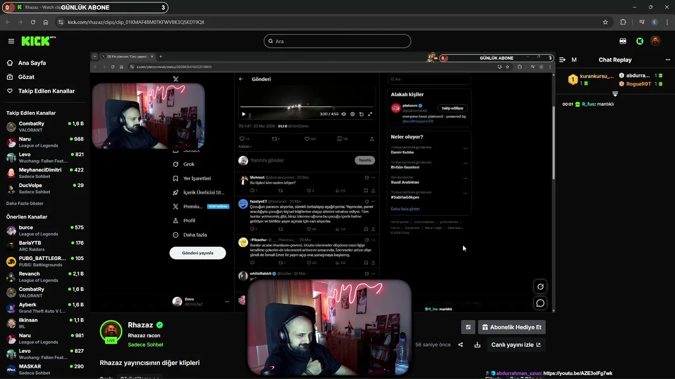Open Yer İşaretleri in streamed X sidebar

192,178
